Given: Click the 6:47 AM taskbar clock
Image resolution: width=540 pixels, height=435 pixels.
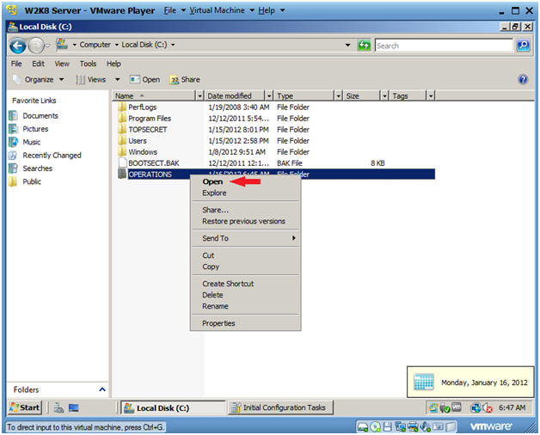Looking at the screenshot, I should pyautogui.click(x=512, y=407).
